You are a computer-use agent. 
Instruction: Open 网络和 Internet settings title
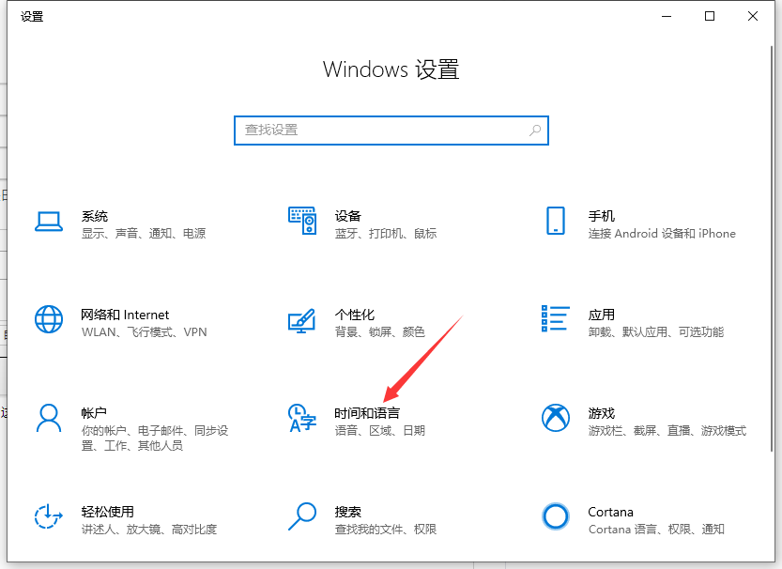125,315
